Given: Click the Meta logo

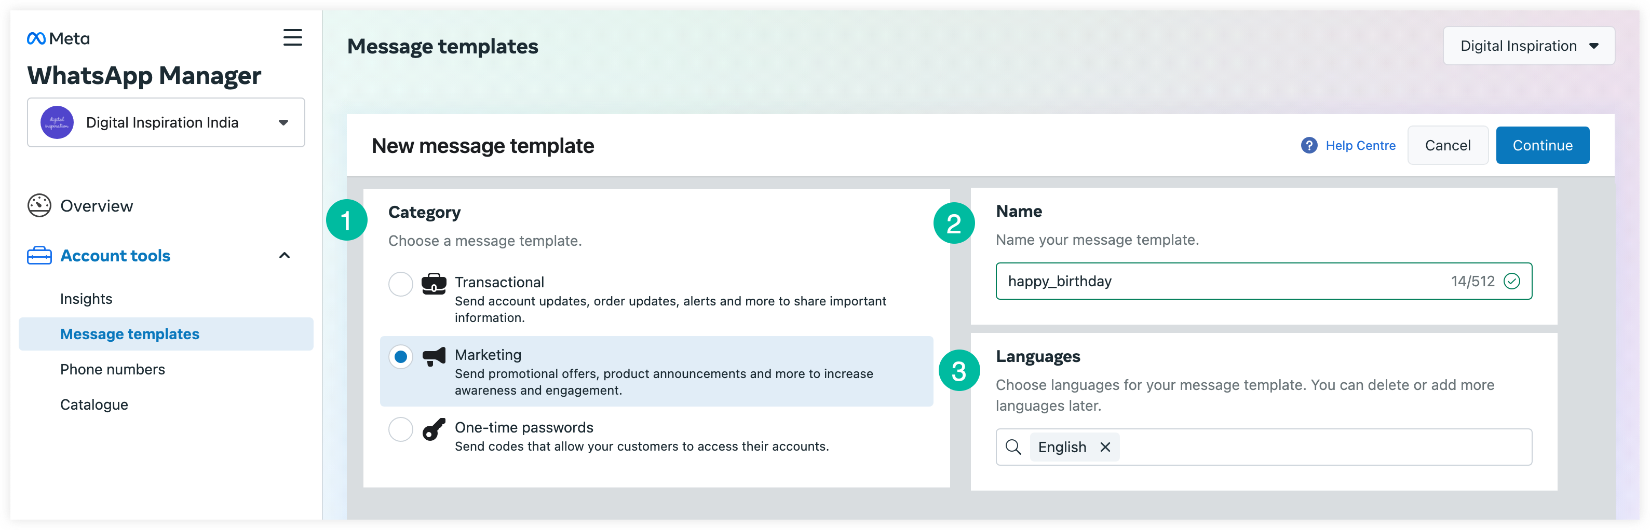Looking at the screenshot, I should 58,38.
